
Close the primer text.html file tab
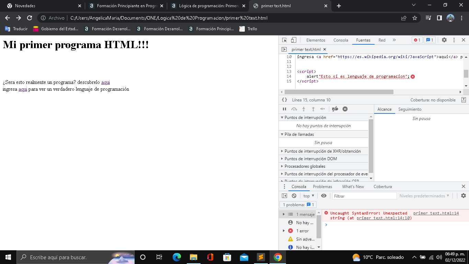coord(325,49)
